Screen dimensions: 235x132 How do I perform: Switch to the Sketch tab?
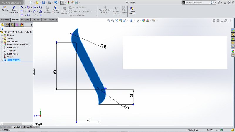pos(15,20)
